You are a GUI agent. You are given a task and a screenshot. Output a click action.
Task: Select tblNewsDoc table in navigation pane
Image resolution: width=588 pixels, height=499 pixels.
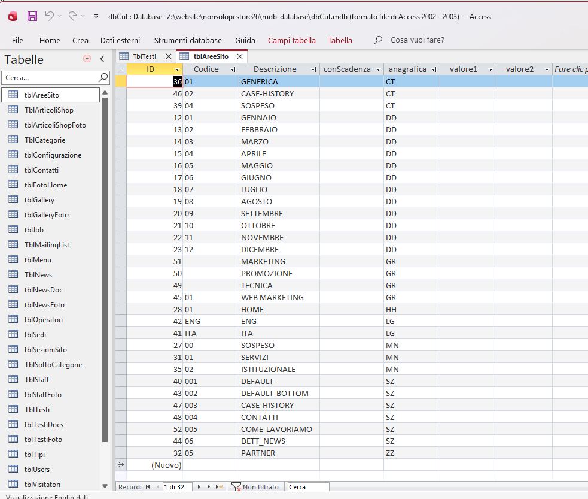51,290
